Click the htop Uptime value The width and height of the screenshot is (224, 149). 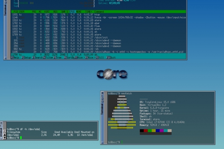(x=114, y=3)
